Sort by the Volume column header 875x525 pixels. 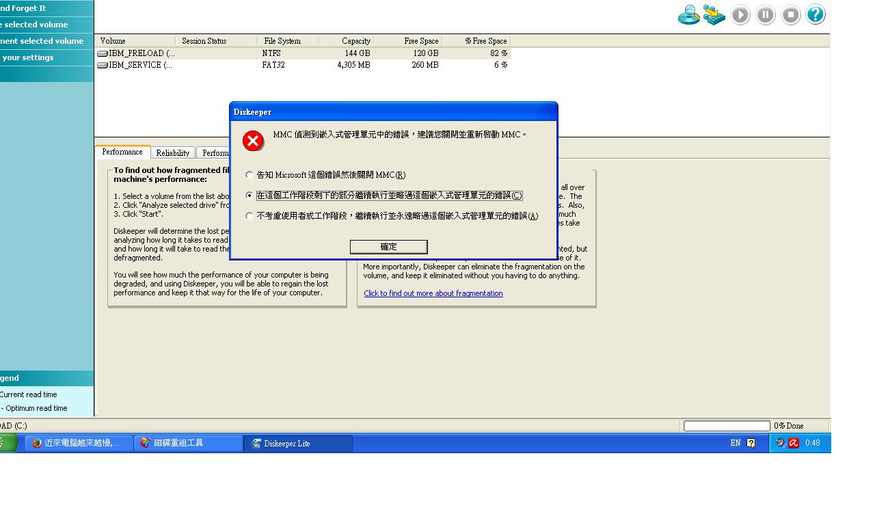(135, 41)
